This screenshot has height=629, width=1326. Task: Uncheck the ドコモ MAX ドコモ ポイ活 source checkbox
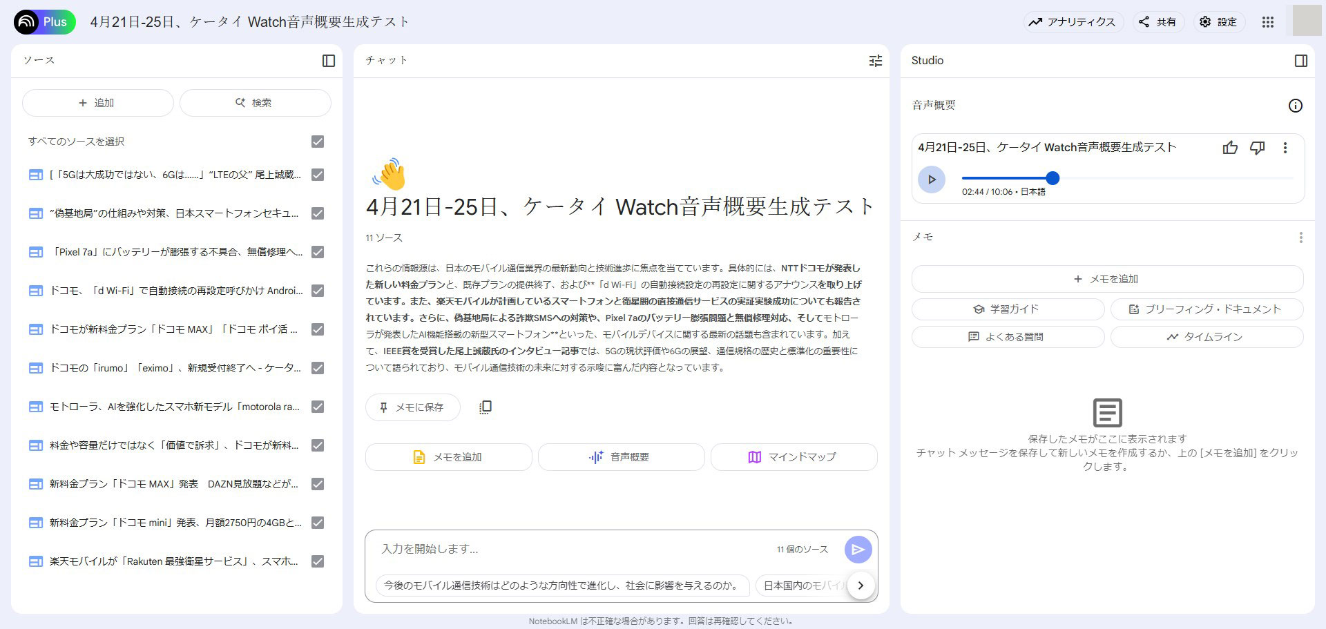point(318,329)
